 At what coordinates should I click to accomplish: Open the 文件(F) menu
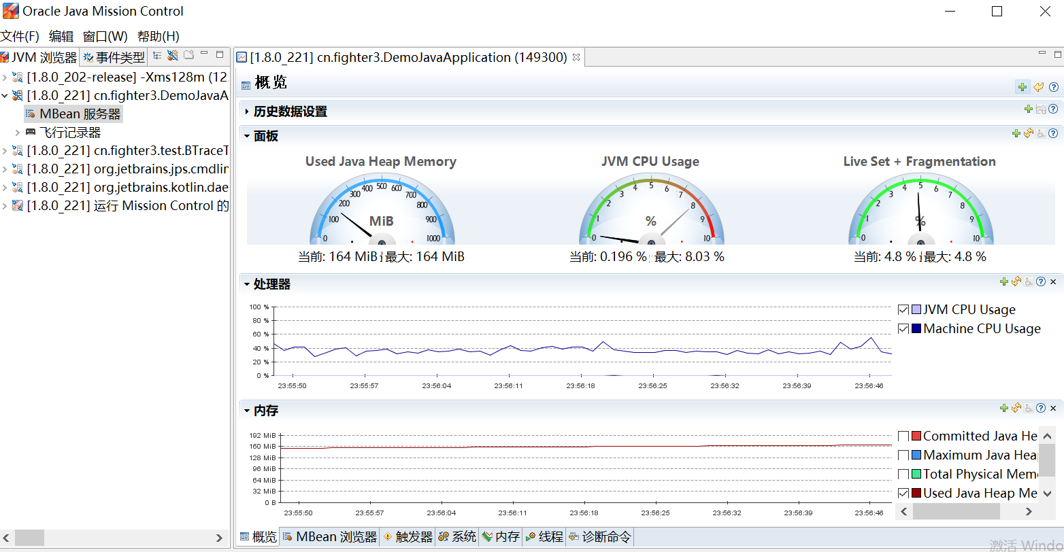point(20,36)
